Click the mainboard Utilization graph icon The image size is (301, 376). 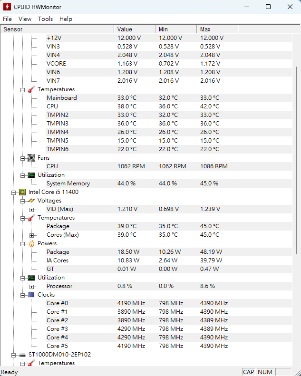click(31, 175)
